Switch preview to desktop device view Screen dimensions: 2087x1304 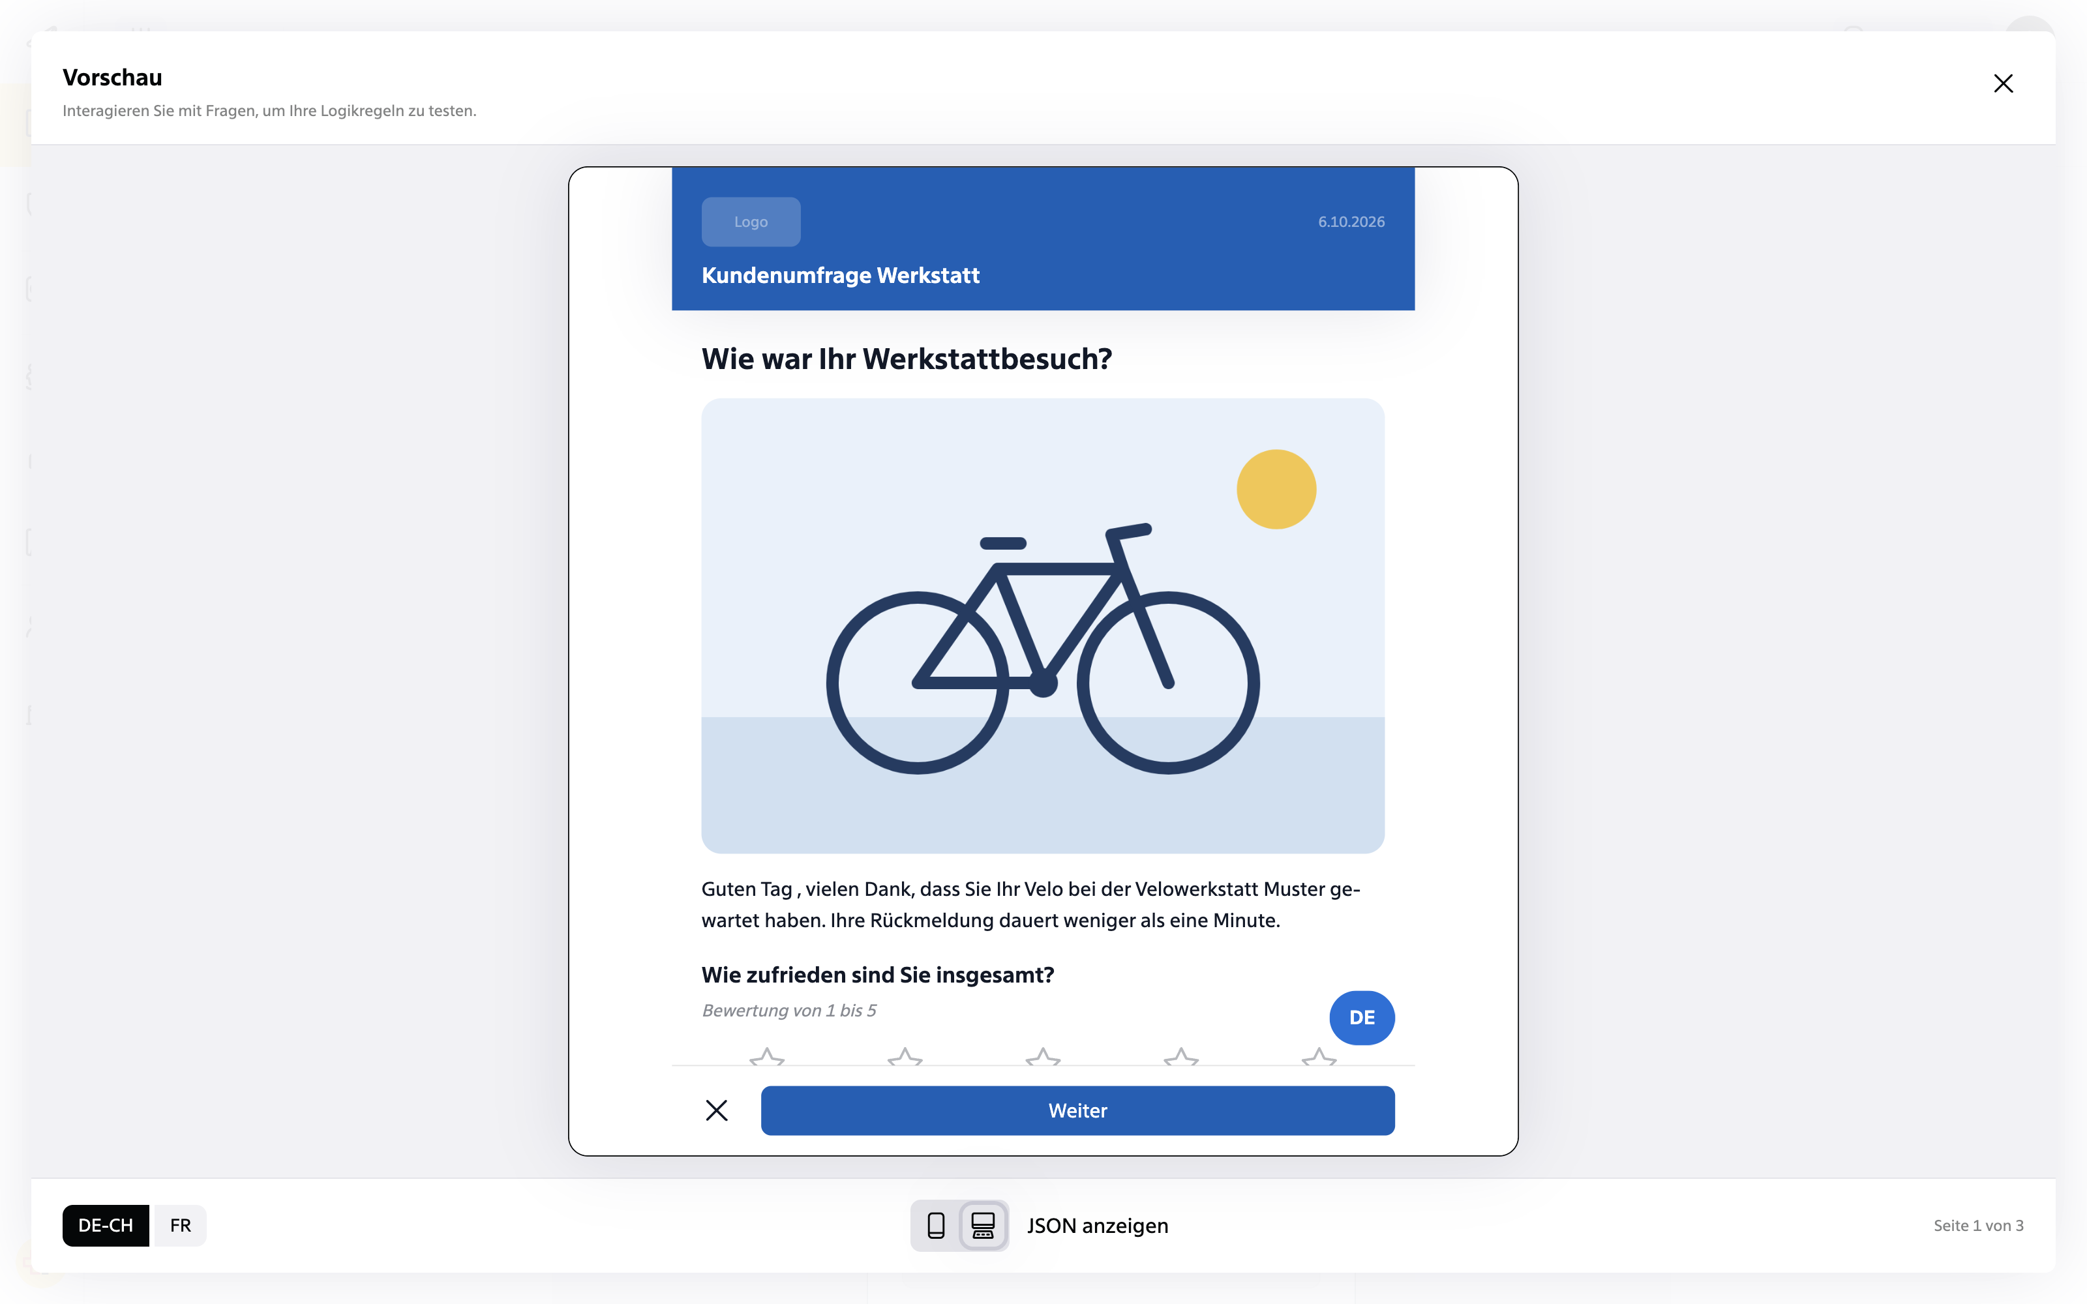[x=983, y=1226]
